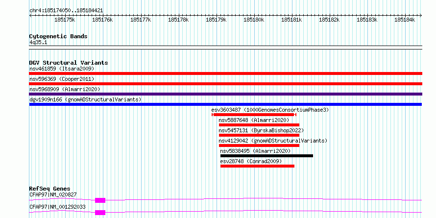Select the blue bar under dgv1909n166
This screenshot has width=436, height=218.
225,104
